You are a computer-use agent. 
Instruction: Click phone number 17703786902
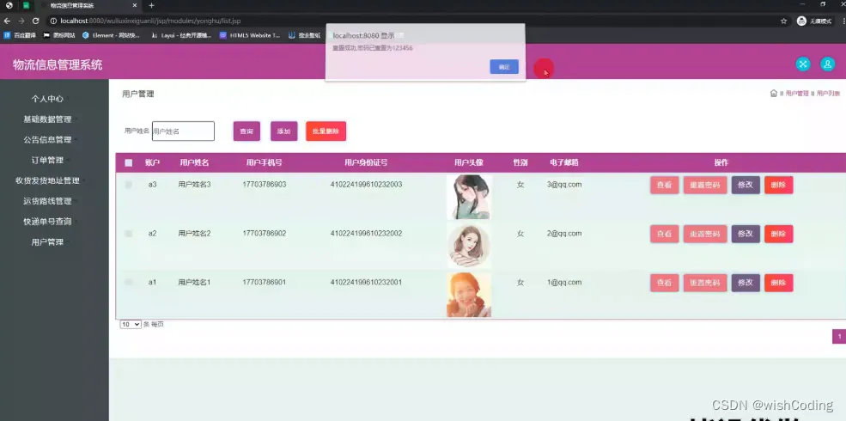[265, 234]
